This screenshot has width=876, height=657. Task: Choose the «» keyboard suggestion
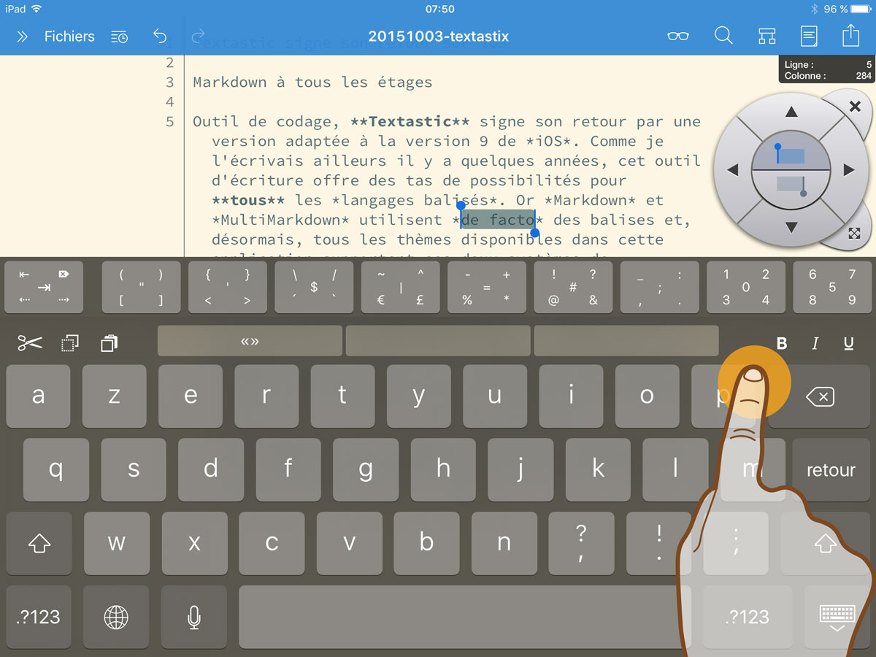tap(250, 341)
